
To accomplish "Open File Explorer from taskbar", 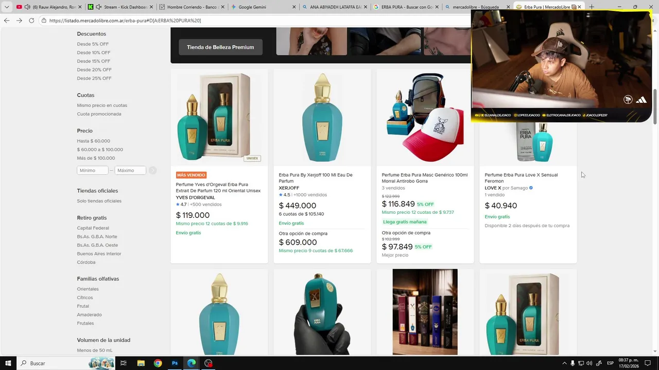I will pyautogui.click(x=141, y=363).
